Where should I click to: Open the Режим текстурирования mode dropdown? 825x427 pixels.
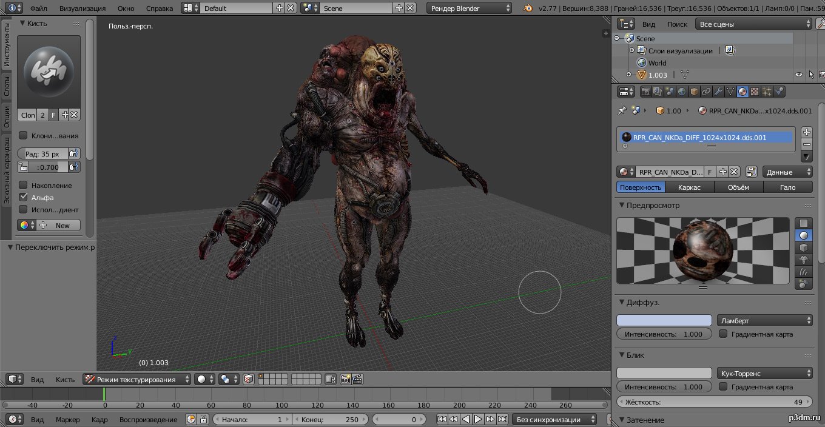tap(137, 379)
